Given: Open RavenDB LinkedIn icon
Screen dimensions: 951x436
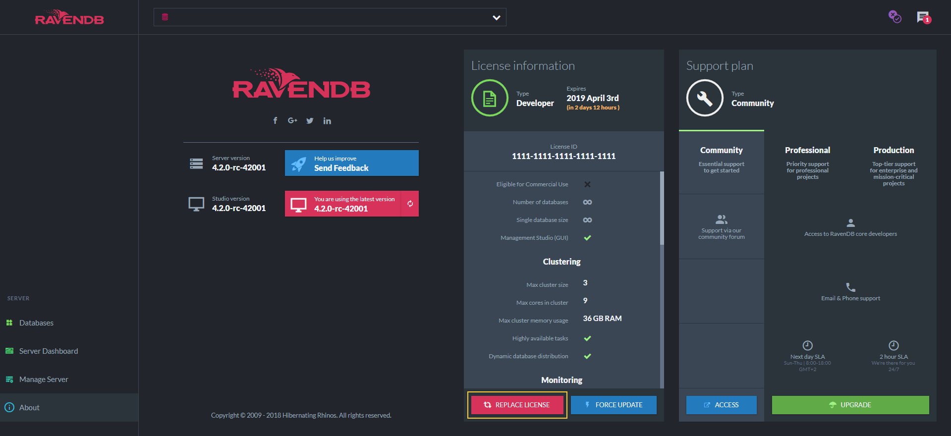Looking at the screenshot, I should click(x=327, y=120).
